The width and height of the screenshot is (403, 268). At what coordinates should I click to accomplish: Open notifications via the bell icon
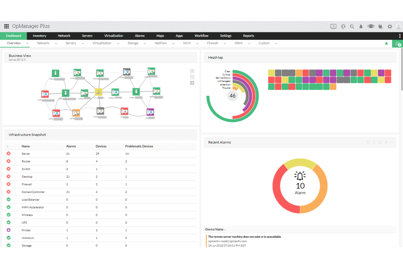361,26
